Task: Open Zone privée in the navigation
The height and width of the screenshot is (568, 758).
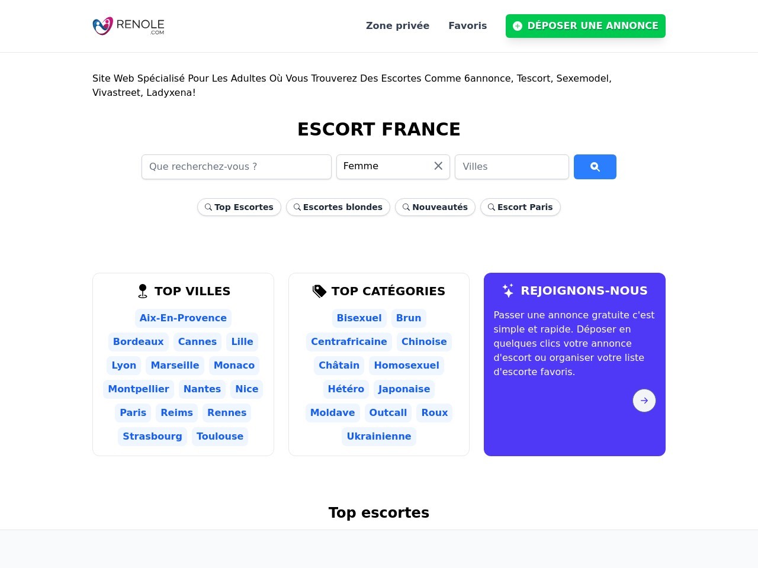Action: tap(397, 26)
